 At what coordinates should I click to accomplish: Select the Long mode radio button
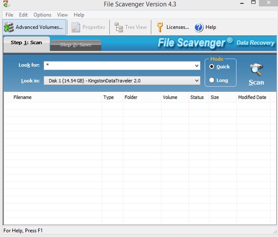[x=212, y=80]
